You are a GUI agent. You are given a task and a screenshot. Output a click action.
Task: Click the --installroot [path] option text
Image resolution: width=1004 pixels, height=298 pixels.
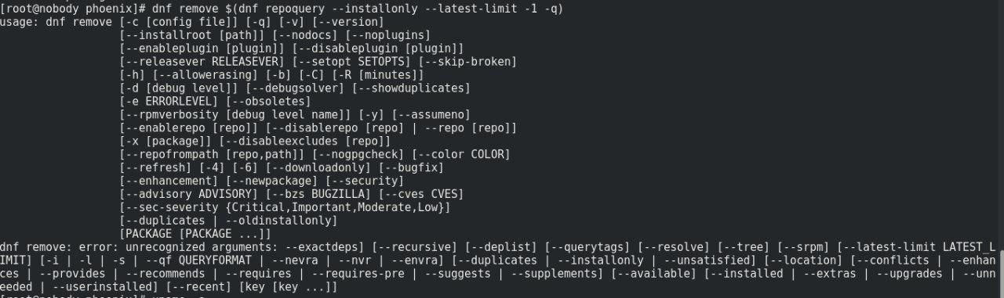pyautogui.click(x=192, y=36)
